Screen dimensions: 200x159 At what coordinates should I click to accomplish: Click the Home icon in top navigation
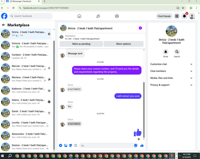point(79,16)
